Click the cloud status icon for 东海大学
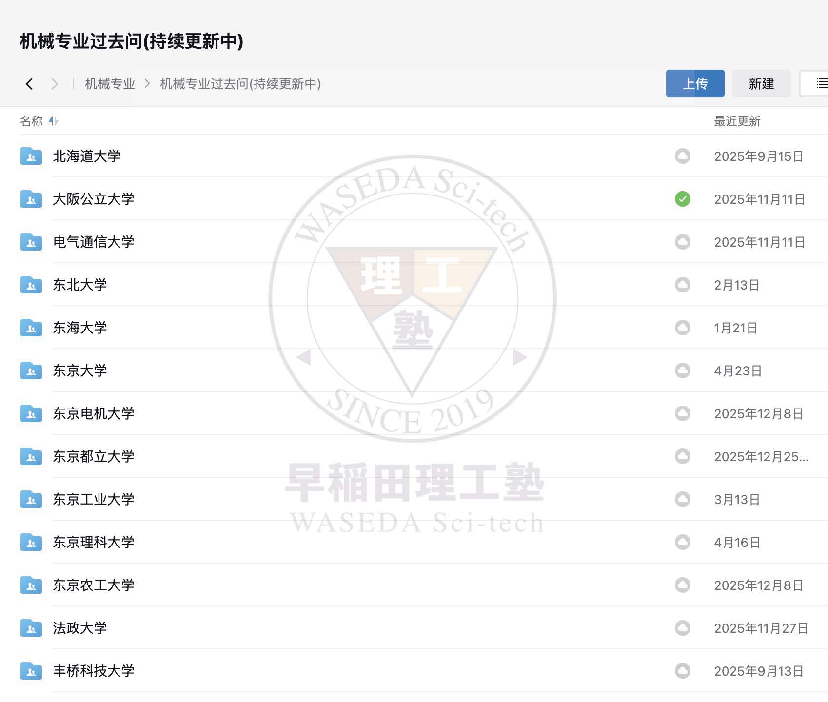 683,328
